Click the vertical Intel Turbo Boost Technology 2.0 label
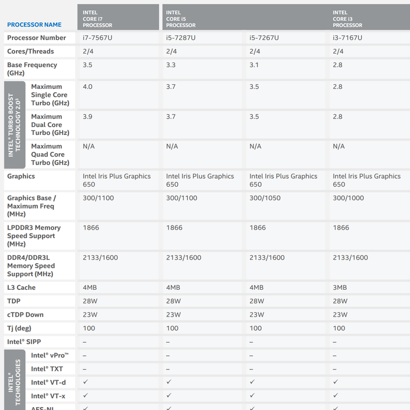 click(14, 125)
